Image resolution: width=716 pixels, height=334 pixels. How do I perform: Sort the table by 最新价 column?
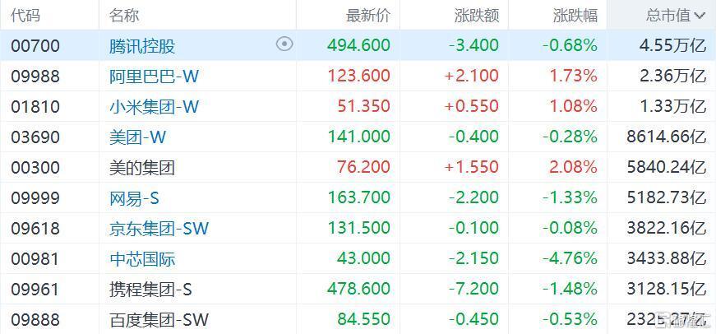pyautogui.click(x=368, y=16)
